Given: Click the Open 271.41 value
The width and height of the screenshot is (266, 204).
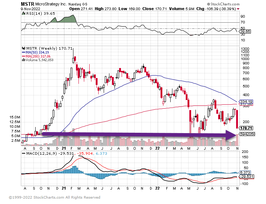Looking at the screenshot, I should point(81,9).
